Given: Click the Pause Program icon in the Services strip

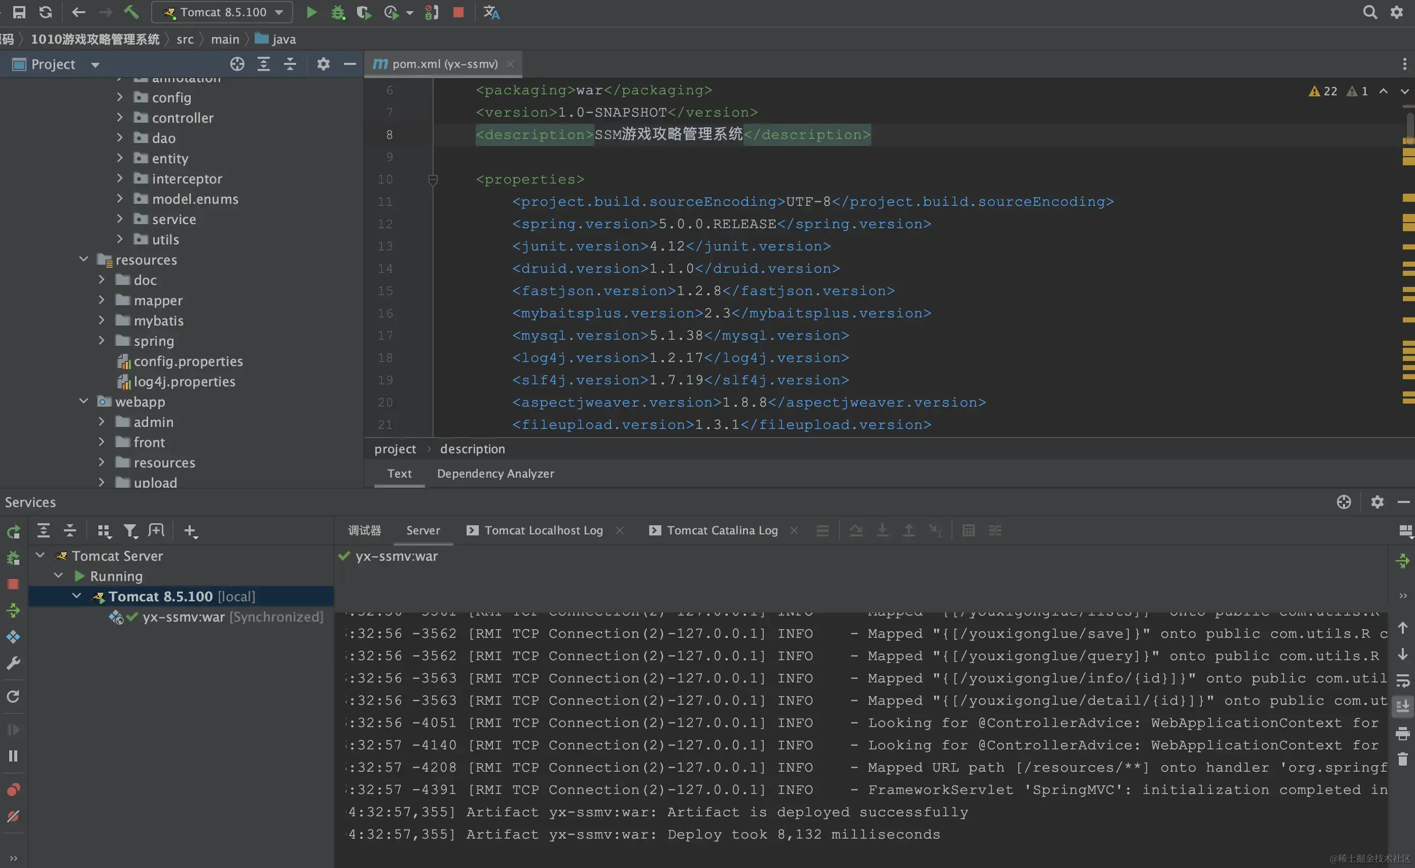Looking at the screenshot, I should coord(13,755).
